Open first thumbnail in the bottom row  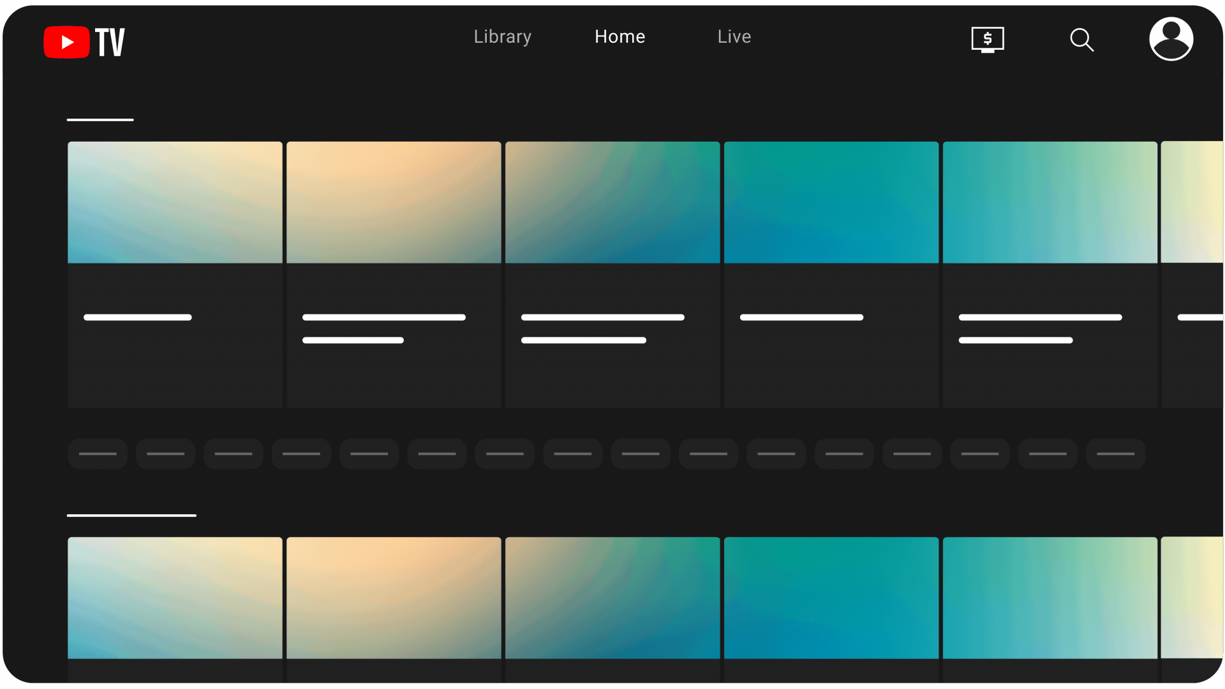(175, 598)
